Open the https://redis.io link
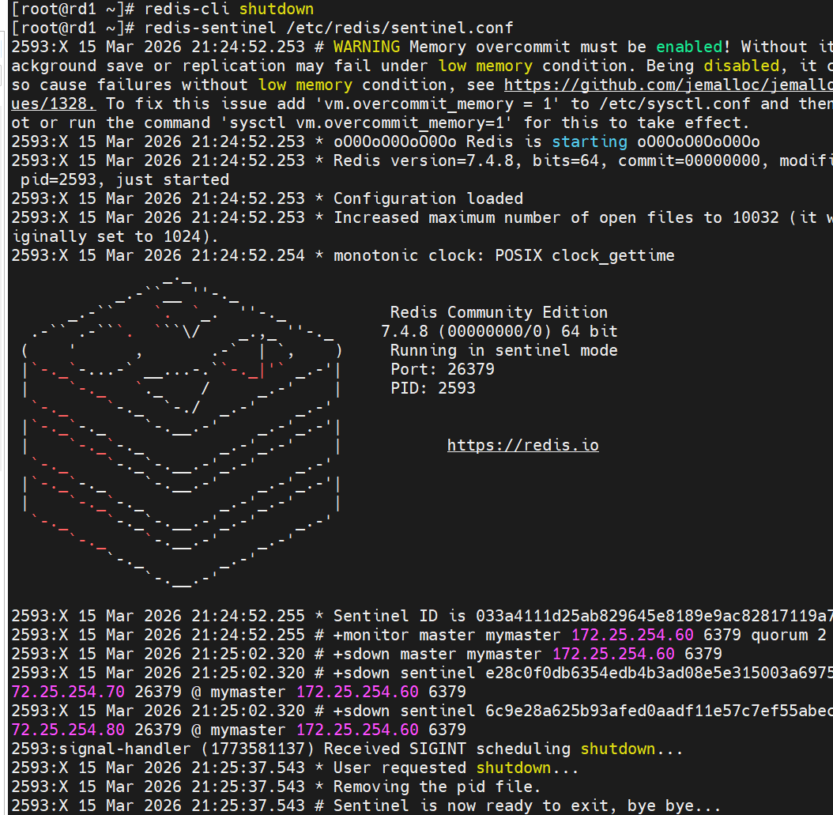Viewport: 833px width, 815px height. click(522, 445)
